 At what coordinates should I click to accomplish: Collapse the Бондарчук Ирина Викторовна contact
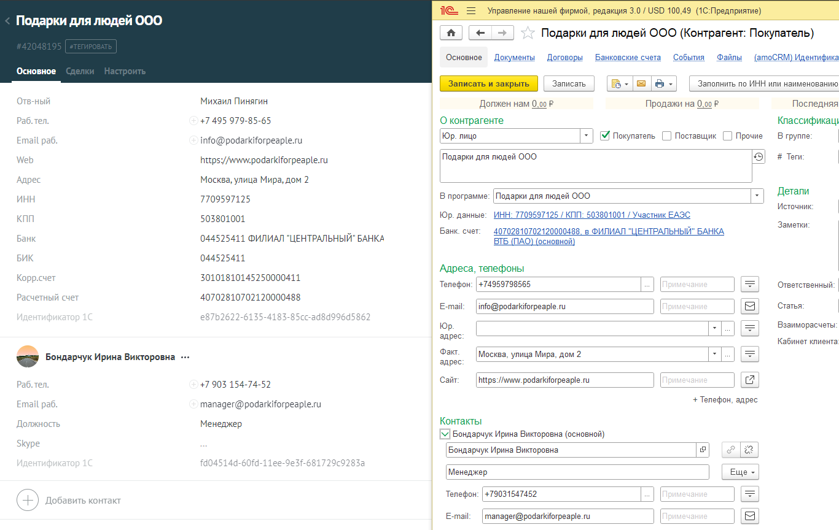[x=445, y=434]
